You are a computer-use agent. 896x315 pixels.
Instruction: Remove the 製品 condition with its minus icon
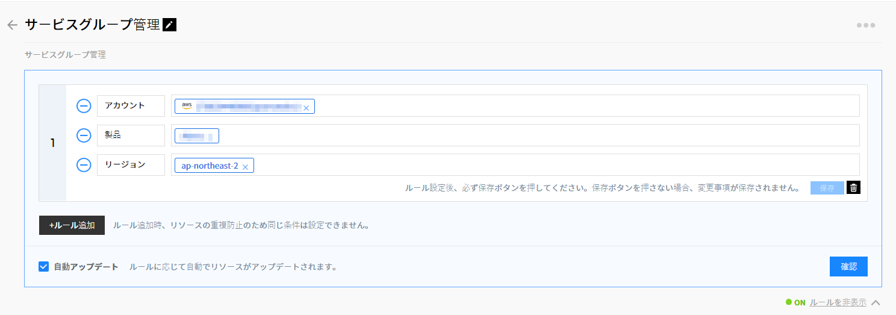84,136
